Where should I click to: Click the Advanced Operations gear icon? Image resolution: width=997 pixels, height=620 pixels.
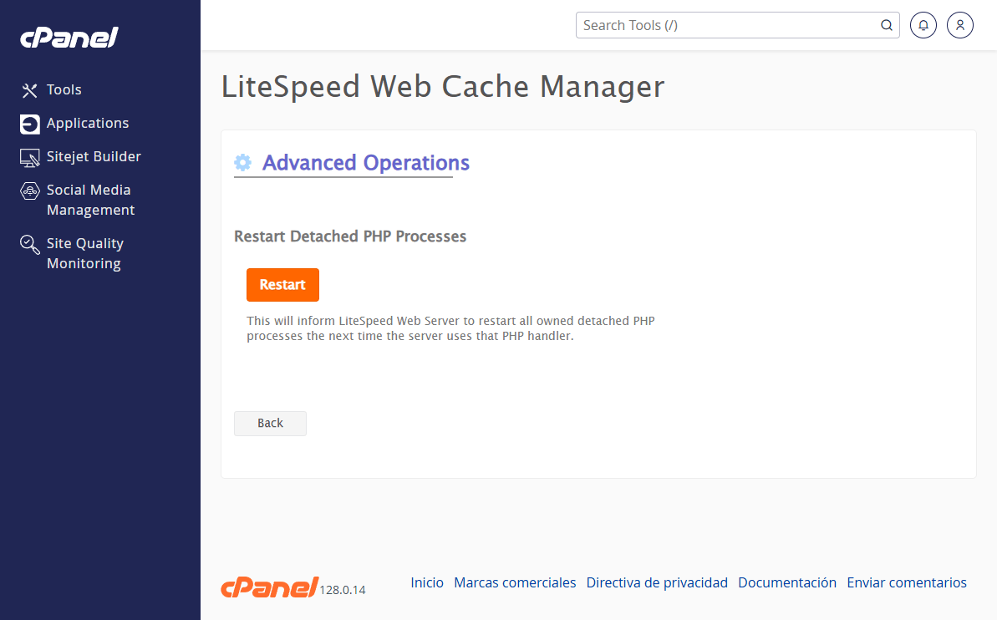243,163
